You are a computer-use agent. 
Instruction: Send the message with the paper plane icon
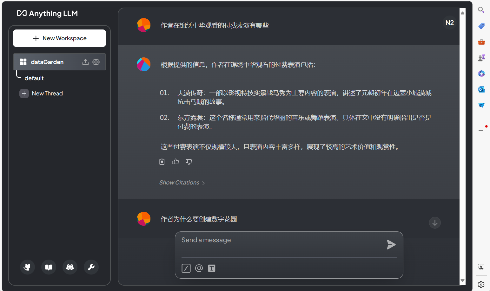pyautogui.click(x=391, y=244)
